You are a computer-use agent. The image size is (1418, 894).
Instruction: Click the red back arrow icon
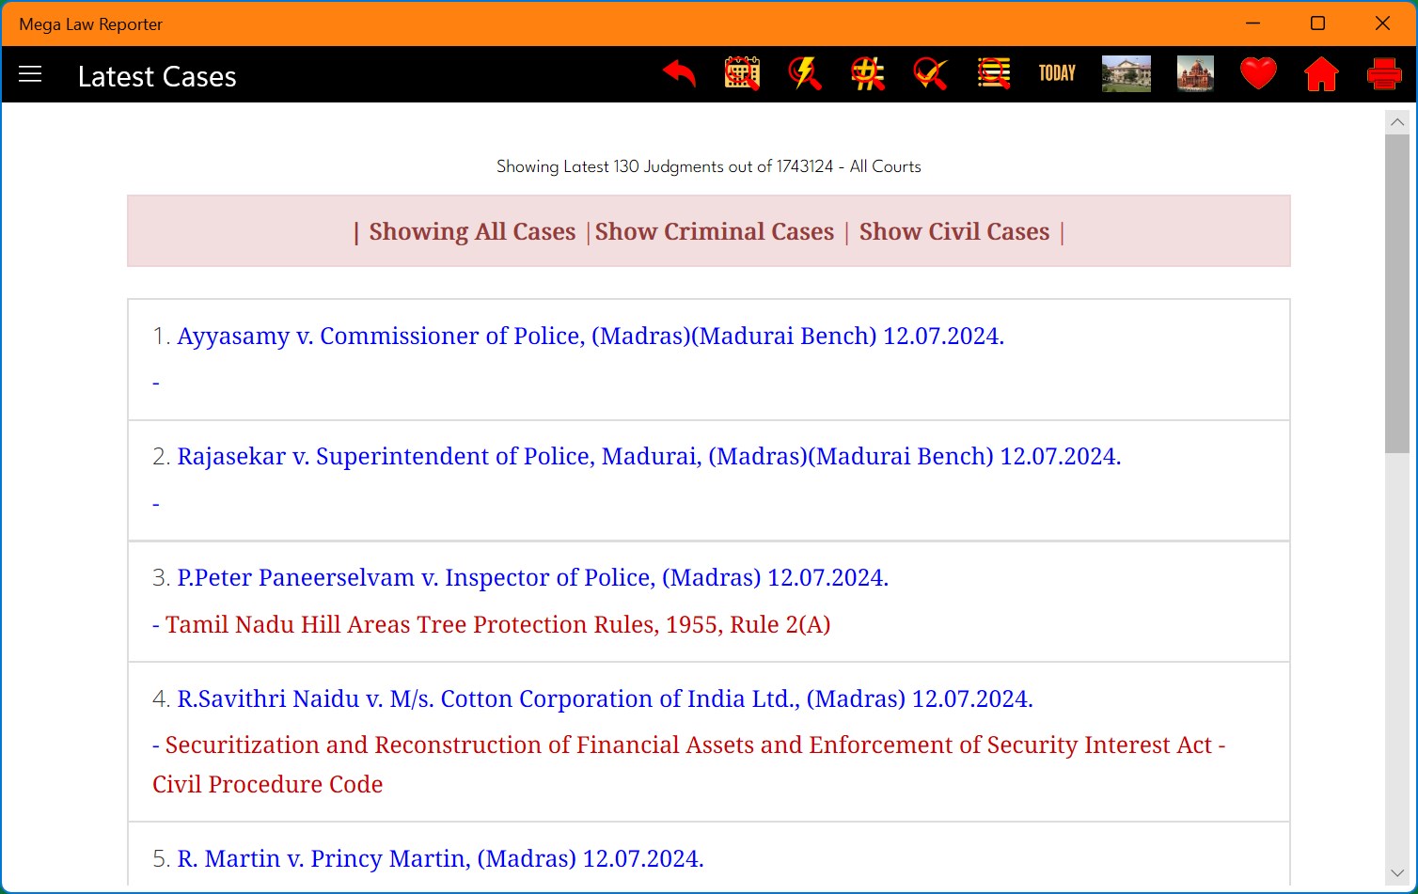tap(679, 73)
